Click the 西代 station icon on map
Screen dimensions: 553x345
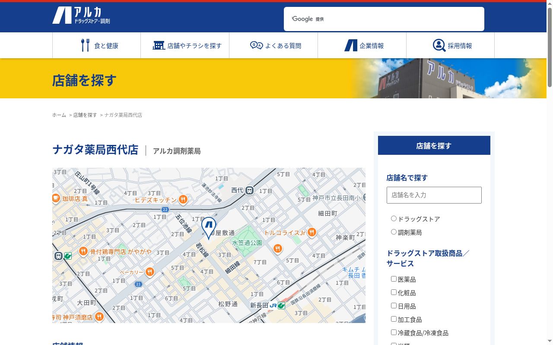249,190
